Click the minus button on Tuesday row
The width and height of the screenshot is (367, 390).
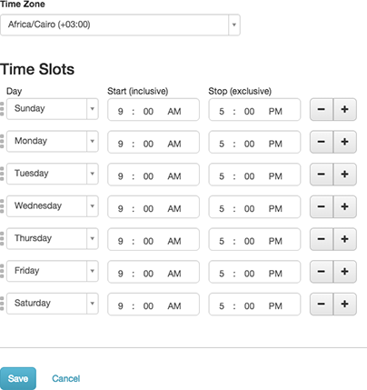pyautogui.click(x=322, y=175)
